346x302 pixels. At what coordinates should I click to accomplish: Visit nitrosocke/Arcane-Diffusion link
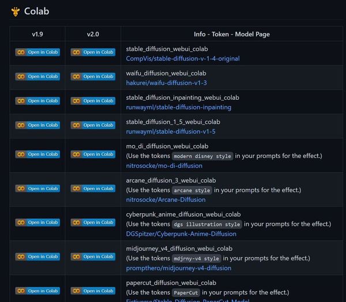point(166,200)
